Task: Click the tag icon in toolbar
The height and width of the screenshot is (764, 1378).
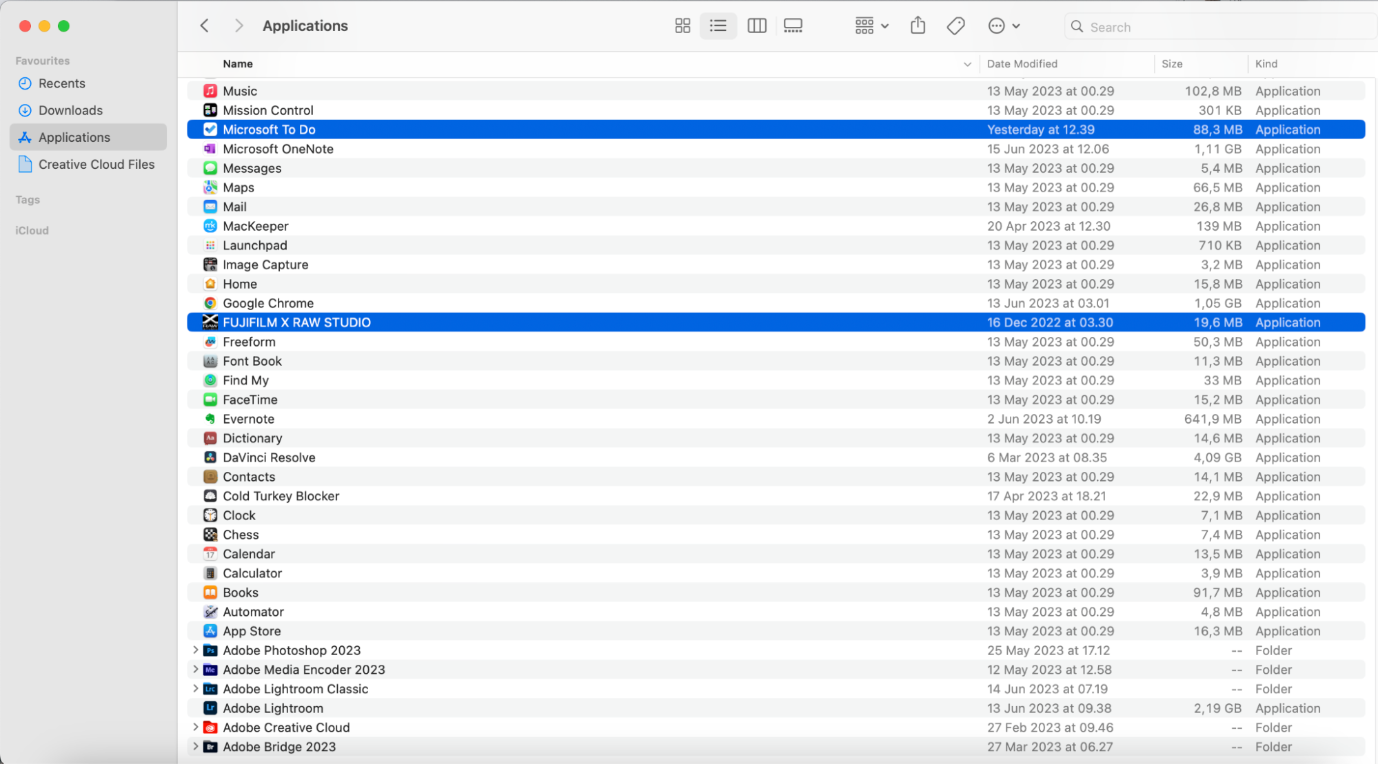Action: [x=956, y=26]
